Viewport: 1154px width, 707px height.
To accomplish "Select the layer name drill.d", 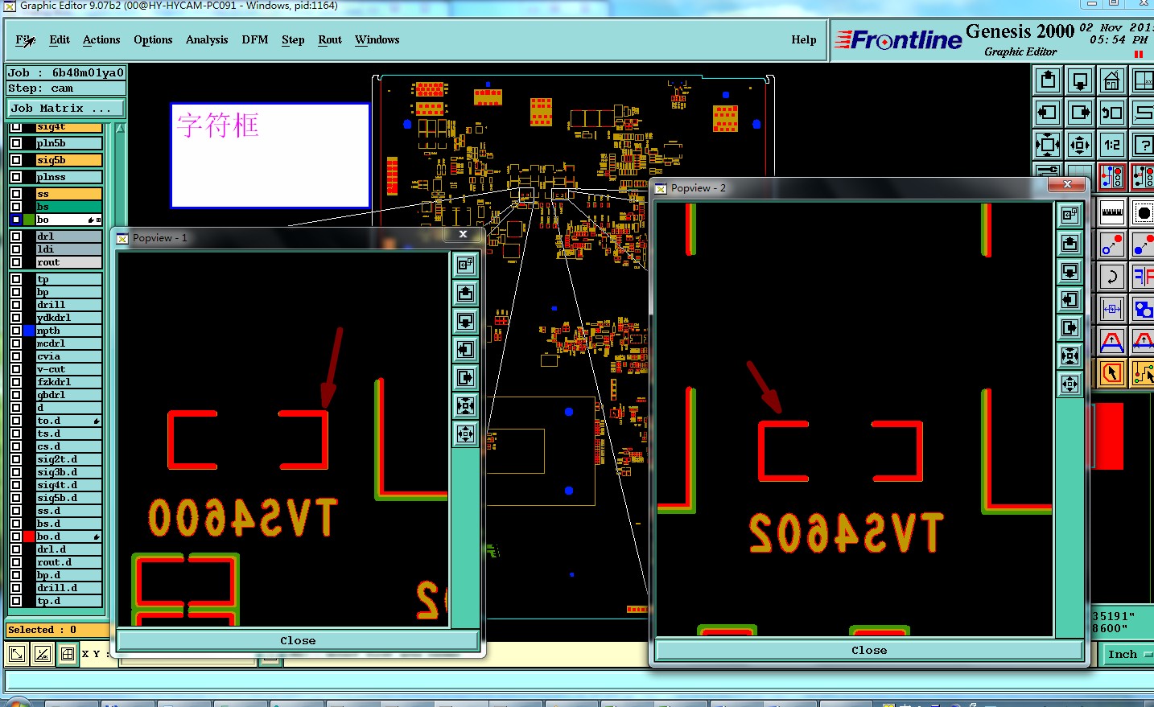I will pos(69,588).
